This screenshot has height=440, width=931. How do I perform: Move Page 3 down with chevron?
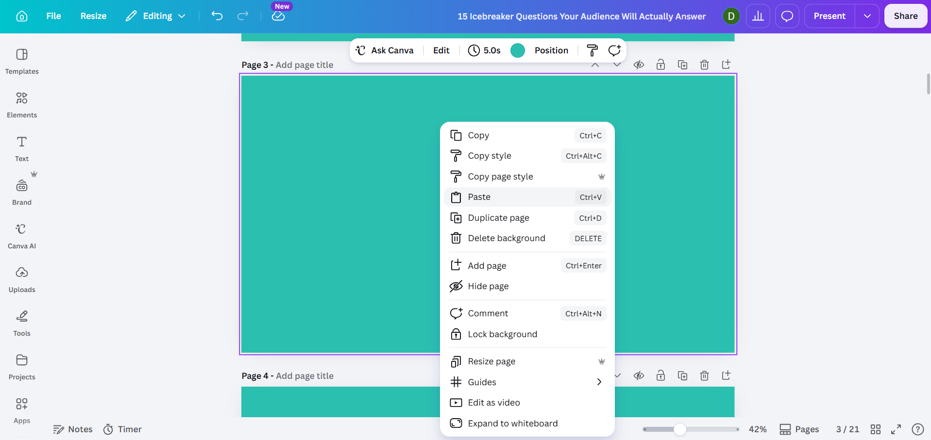click(617, 65)
